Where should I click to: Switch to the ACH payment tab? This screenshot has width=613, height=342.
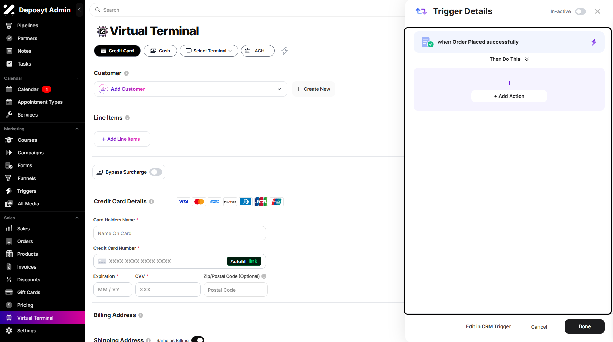pos(258,51)
